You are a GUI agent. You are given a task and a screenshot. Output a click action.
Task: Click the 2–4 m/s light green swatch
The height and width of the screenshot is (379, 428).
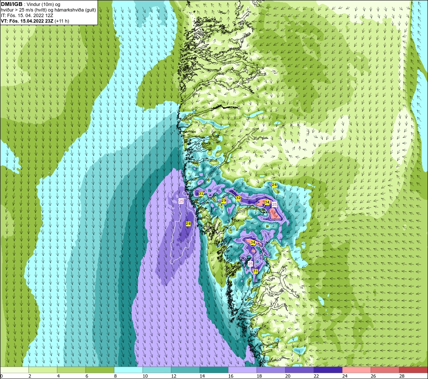pyautogui.click(x=43, y=370)
